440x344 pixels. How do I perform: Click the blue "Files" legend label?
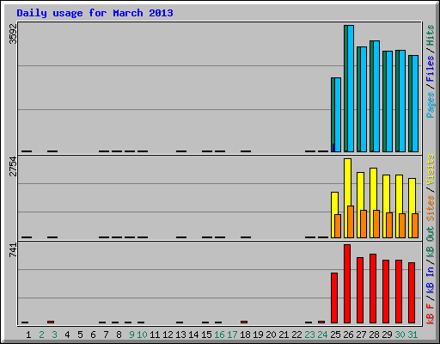[431, 69]
